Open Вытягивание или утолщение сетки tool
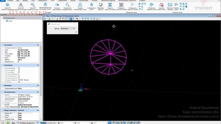The height and width of the screenshot is (124, 221). click(x=45, y=6)
